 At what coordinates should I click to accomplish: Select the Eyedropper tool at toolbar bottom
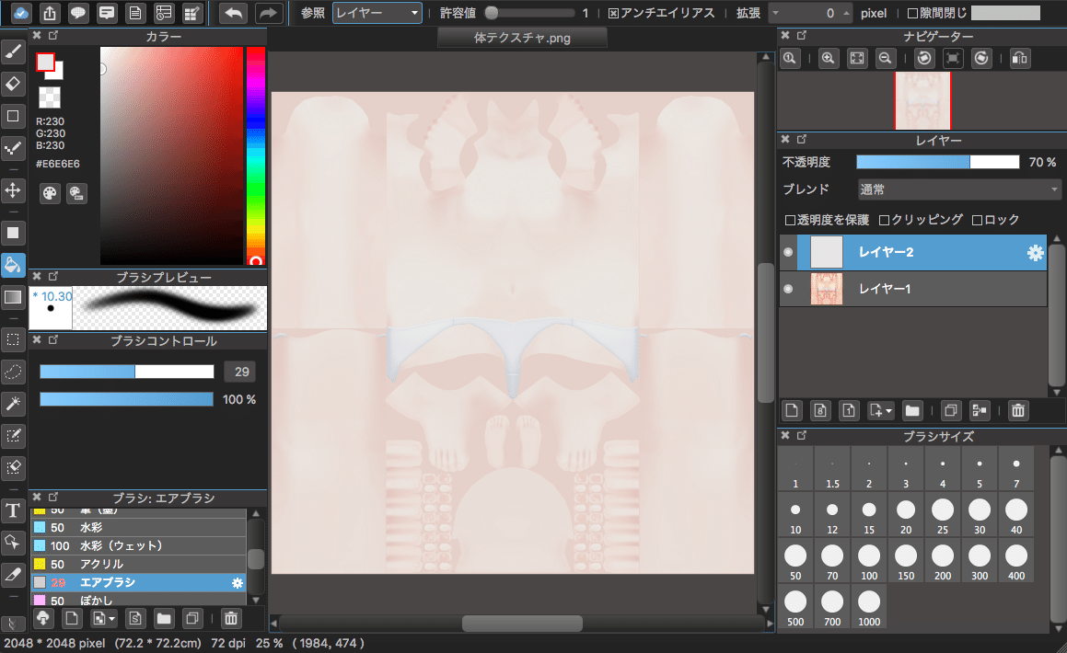tap(13, 575)
